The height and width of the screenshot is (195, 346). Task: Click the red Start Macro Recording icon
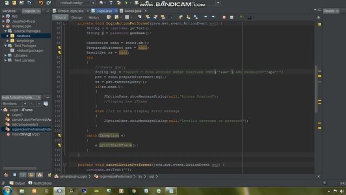point(224,17)
